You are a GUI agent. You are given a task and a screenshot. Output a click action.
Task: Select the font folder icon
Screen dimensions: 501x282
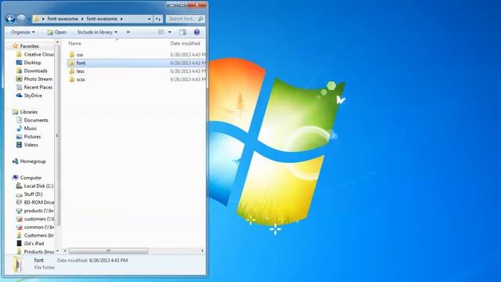click(72, 63)
